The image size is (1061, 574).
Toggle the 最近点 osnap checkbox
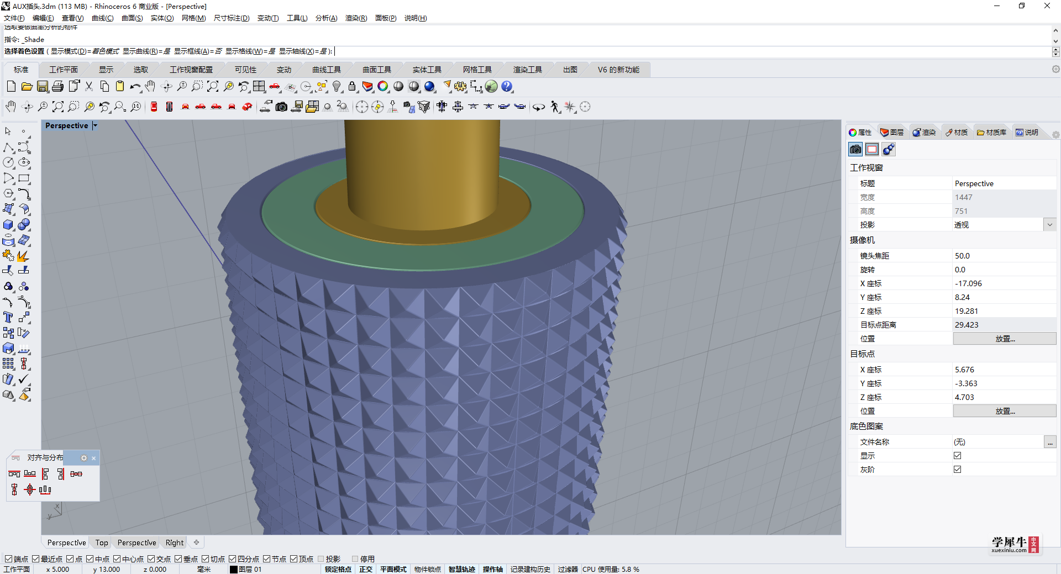point(35,559)
